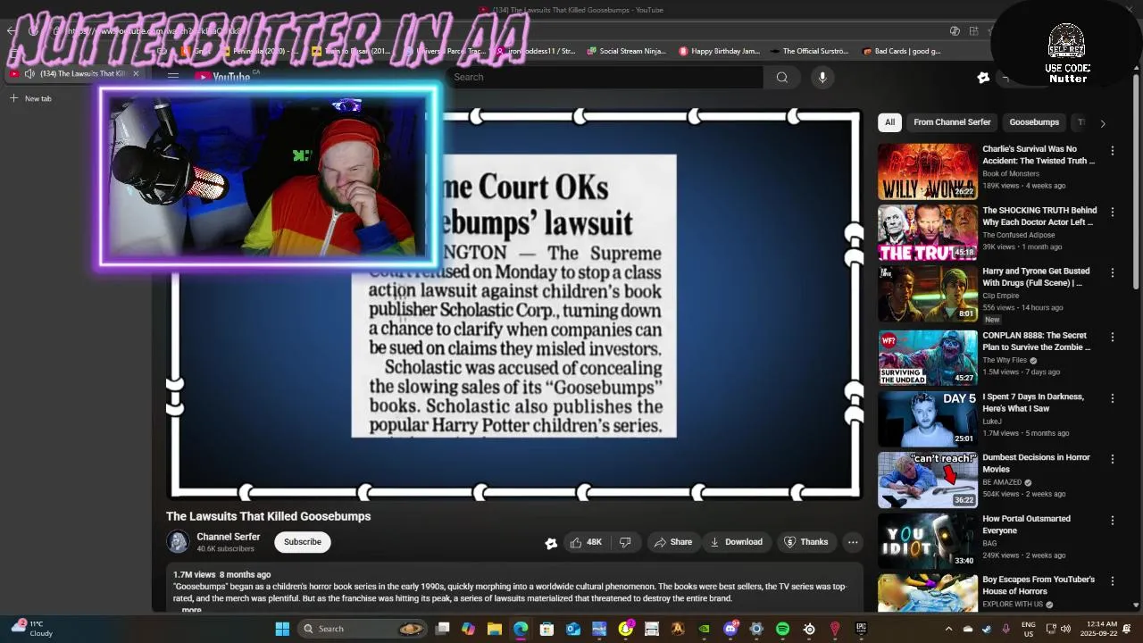Select the All filter chip
The height and width of the screenshot is (643, 1143).
tap(889, 122)
